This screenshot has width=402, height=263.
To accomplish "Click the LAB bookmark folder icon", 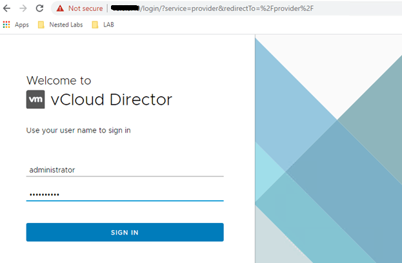I will (x=95, y=25).
